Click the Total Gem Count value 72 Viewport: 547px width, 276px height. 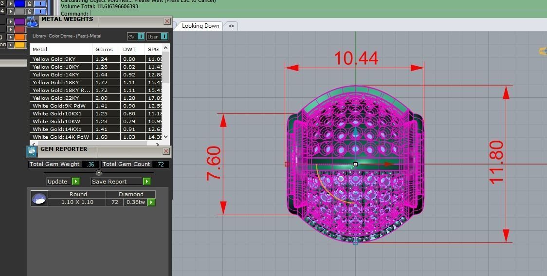coord(161,164)
